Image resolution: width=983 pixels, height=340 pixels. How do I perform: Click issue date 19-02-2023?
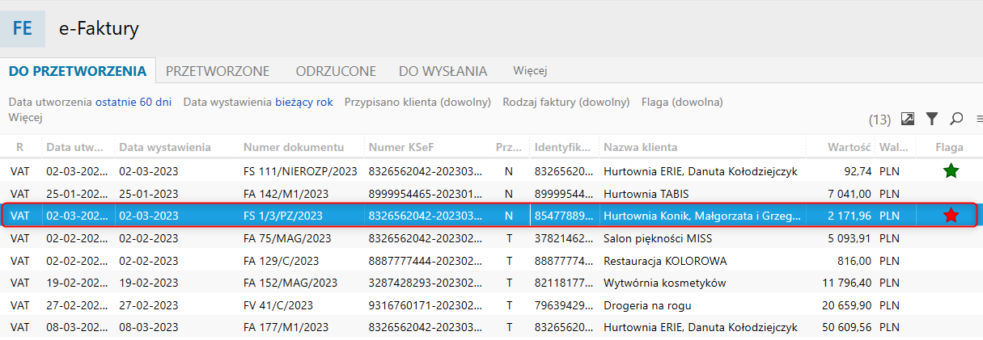tap(149, 283)
